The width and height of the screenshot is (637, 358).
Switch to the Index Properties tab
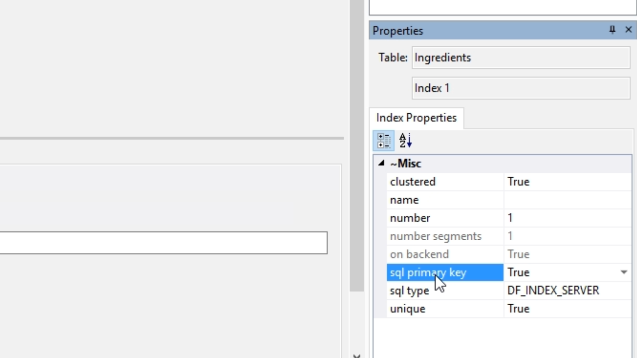click(x=416, y=118)
